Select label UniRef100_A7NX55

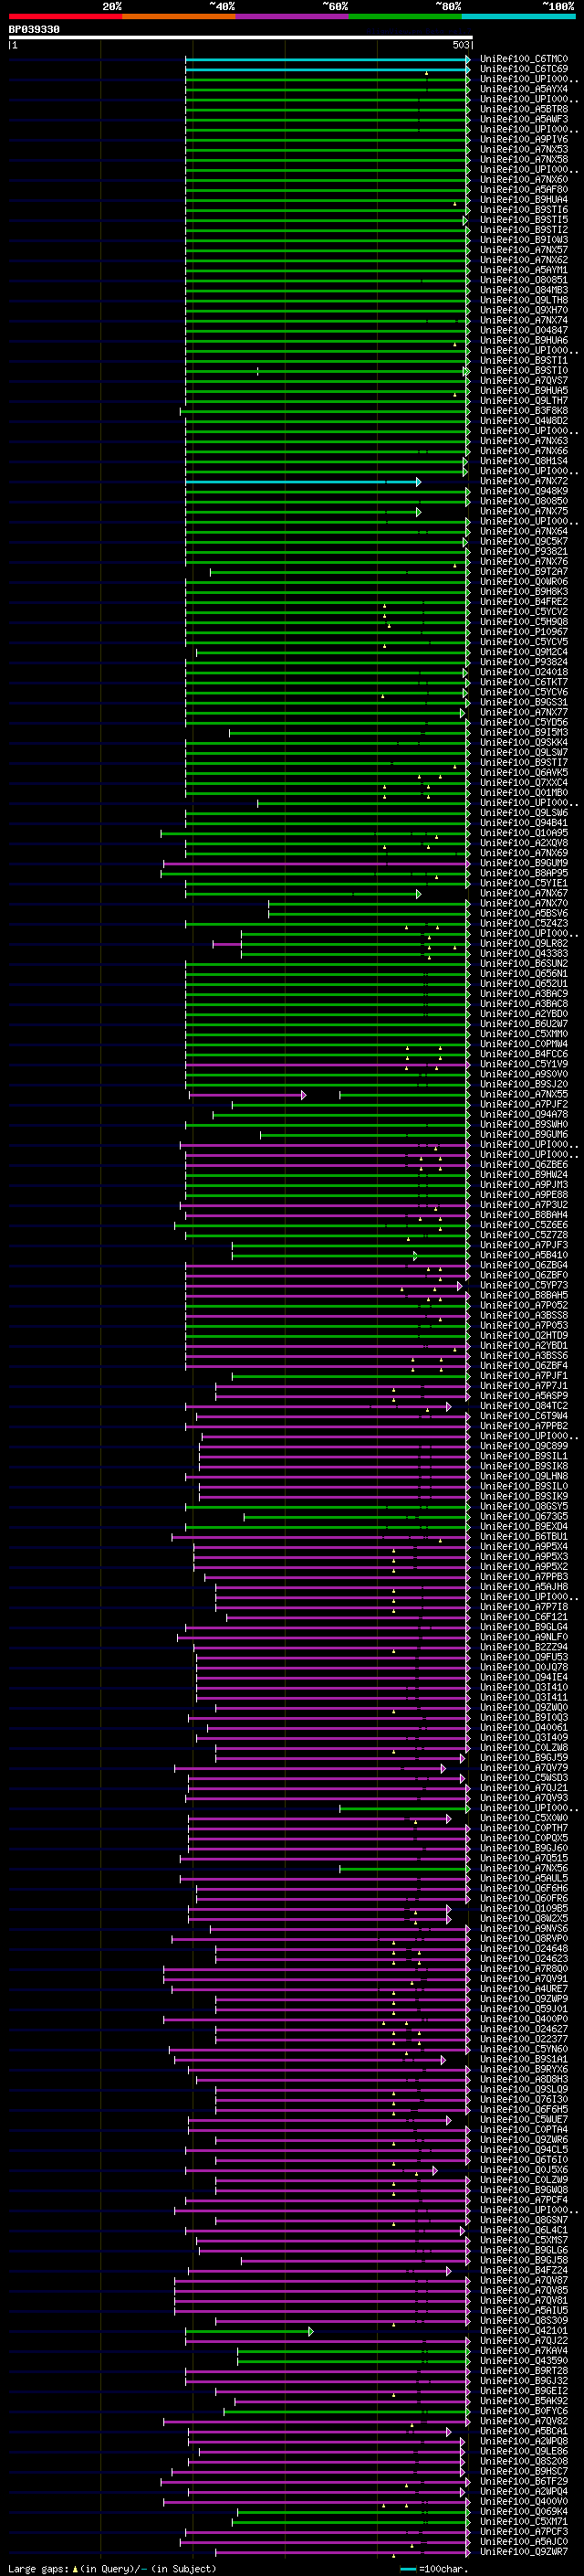(x=524, y=1094)
